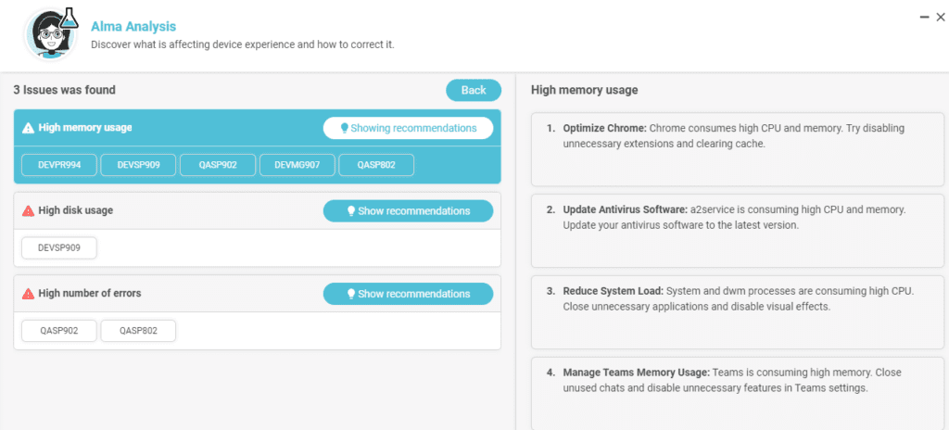Click the Alma avatar icon
The image size is (949, 430).
pyautogui.click(x=52, y=34)
